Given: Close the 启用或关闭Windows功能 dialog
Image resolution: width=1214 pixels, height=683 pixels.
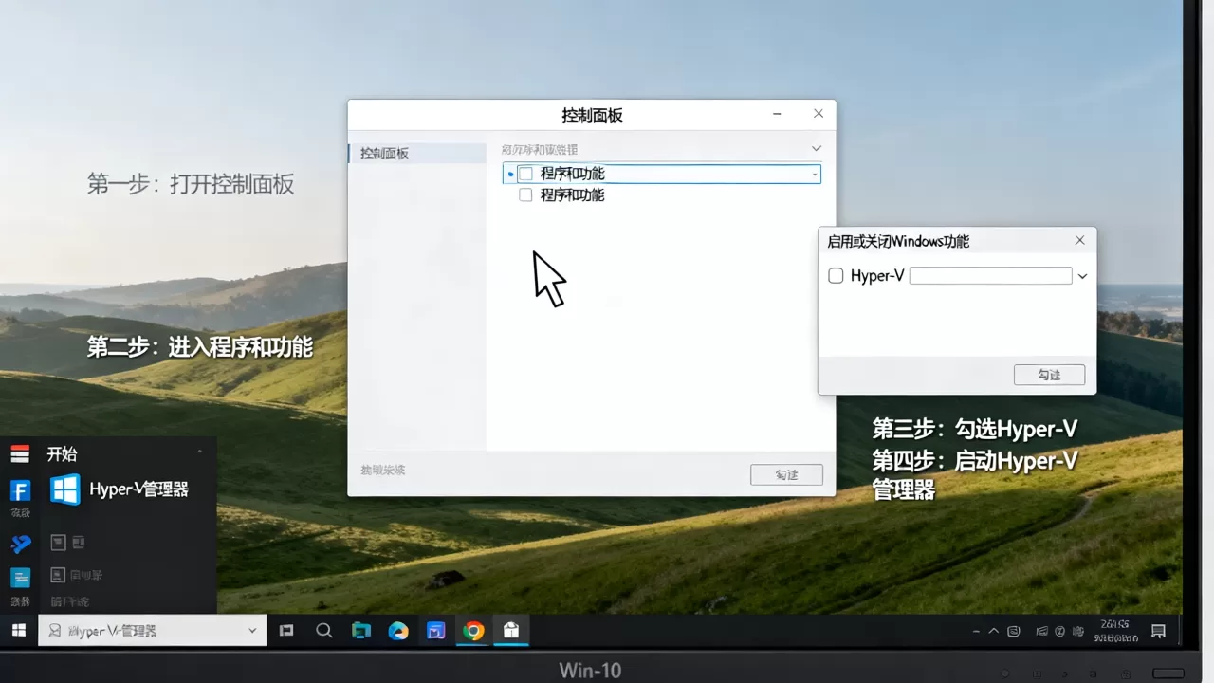Looking at the screenshot, I should 1079,241.
